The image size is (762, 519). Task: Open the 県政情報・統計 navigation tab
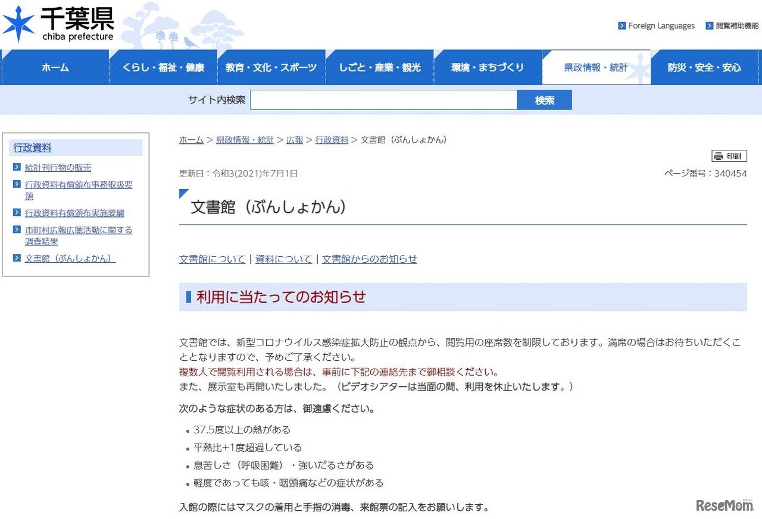click(x=597, y=67)
